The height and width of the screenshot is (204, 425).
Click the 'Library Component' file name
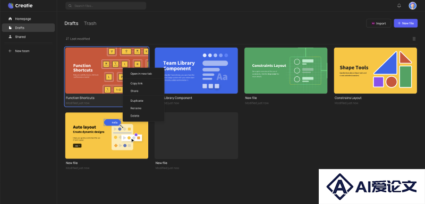pos(178,98)
